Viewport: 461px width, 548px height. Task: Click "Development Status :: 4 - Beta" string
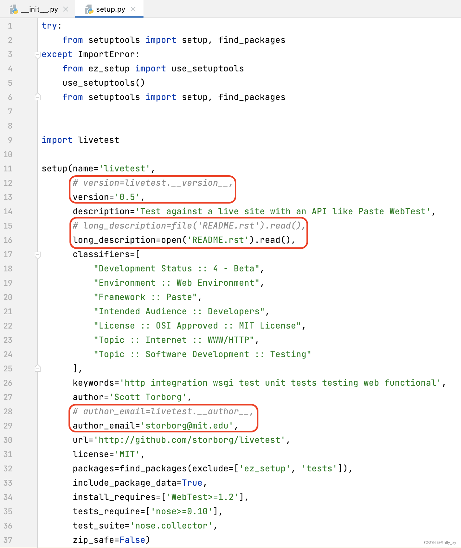(x=177, y=268)
